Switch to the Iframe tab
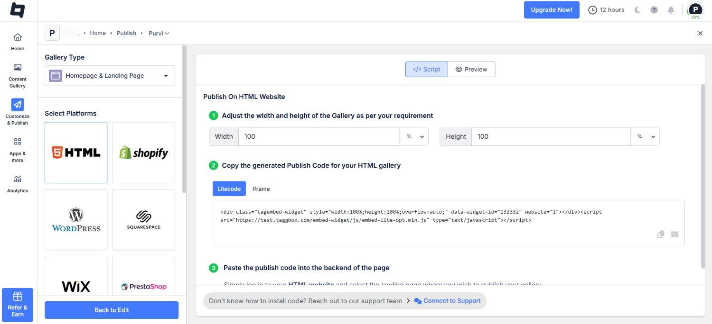 pos(261,189)
